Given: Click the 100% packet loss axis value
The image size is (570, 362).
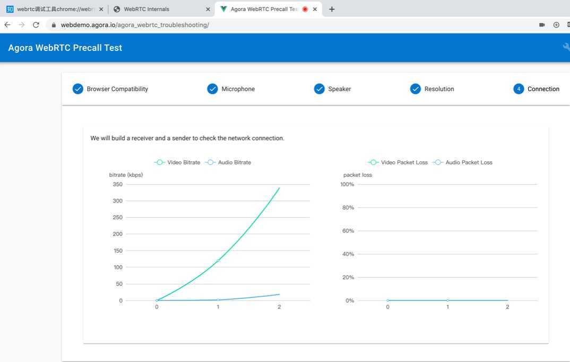Looking at the screenshot, I should [347, 184].
